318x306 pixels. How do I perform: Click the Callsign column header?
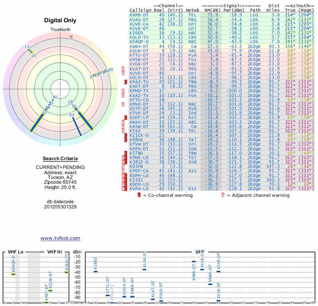pos(140,10)
